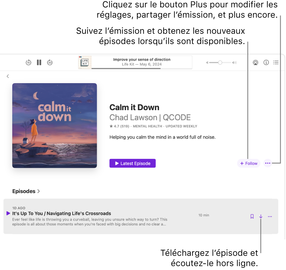This screenshot has height=270, width=286.
Task: Pause the playing episode
Action: point(39,63)
